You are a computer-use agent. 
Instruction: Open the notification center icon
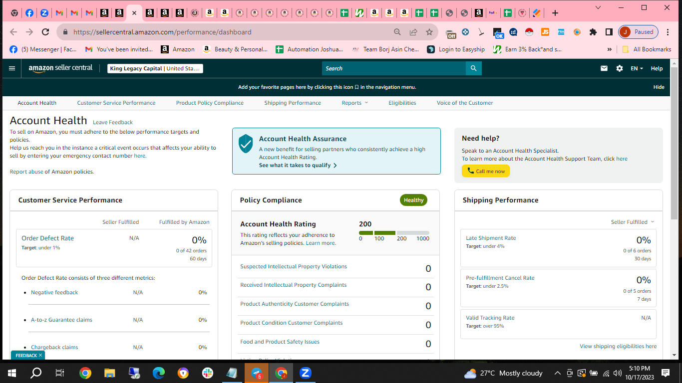[x=666, y=373]
